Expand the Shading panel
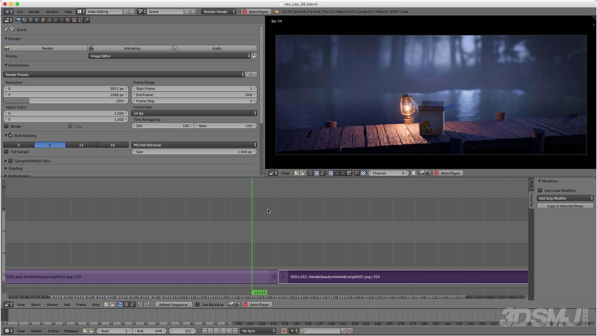This screenshot has width=597, height=336. [x=15, y=168]
